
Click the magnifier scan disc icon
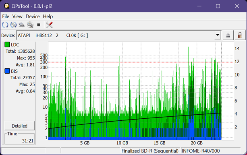(x=30, y=25)
